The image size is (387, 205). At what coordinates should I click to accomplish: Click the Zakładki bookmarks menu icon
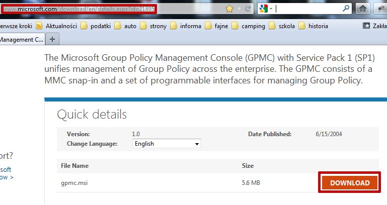point(366,26)
